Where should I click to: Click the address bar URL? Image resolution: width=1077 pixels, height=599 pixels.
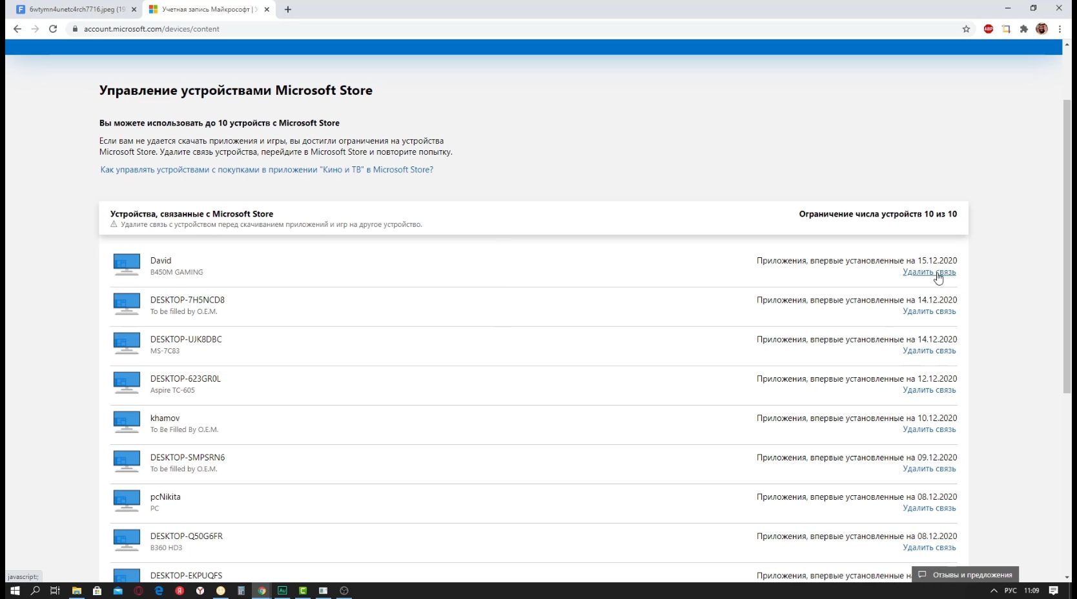152,29
